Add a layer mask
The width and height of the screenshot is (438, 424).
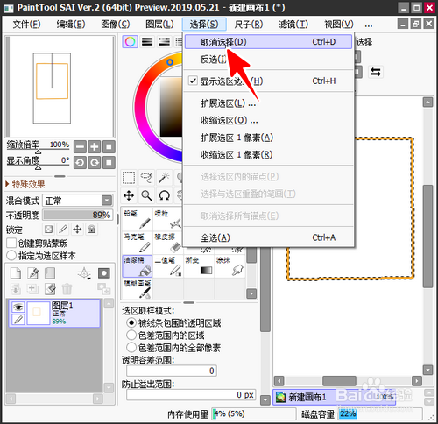[104, 273]
